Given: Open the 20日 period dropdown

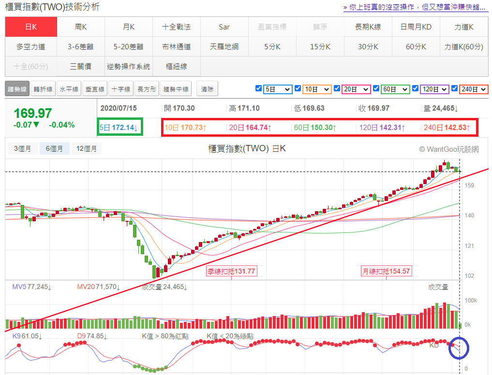Looking at the screenshot, I should [356, 89].
